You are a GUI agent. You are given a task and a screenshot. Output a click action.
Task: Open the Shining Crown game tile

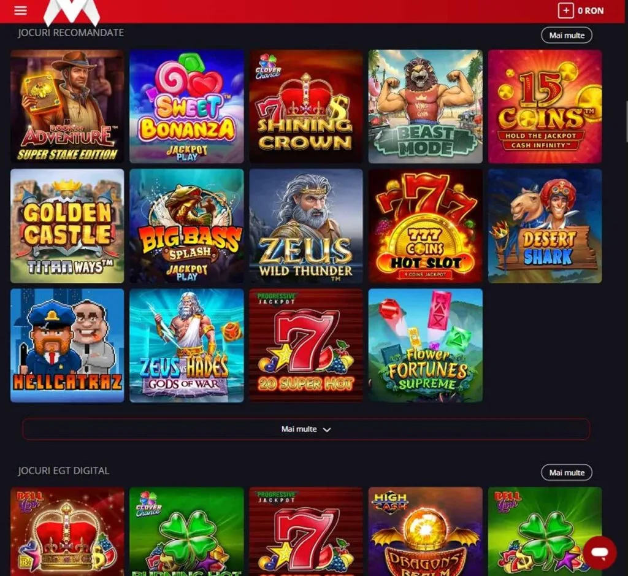[306, 107]
